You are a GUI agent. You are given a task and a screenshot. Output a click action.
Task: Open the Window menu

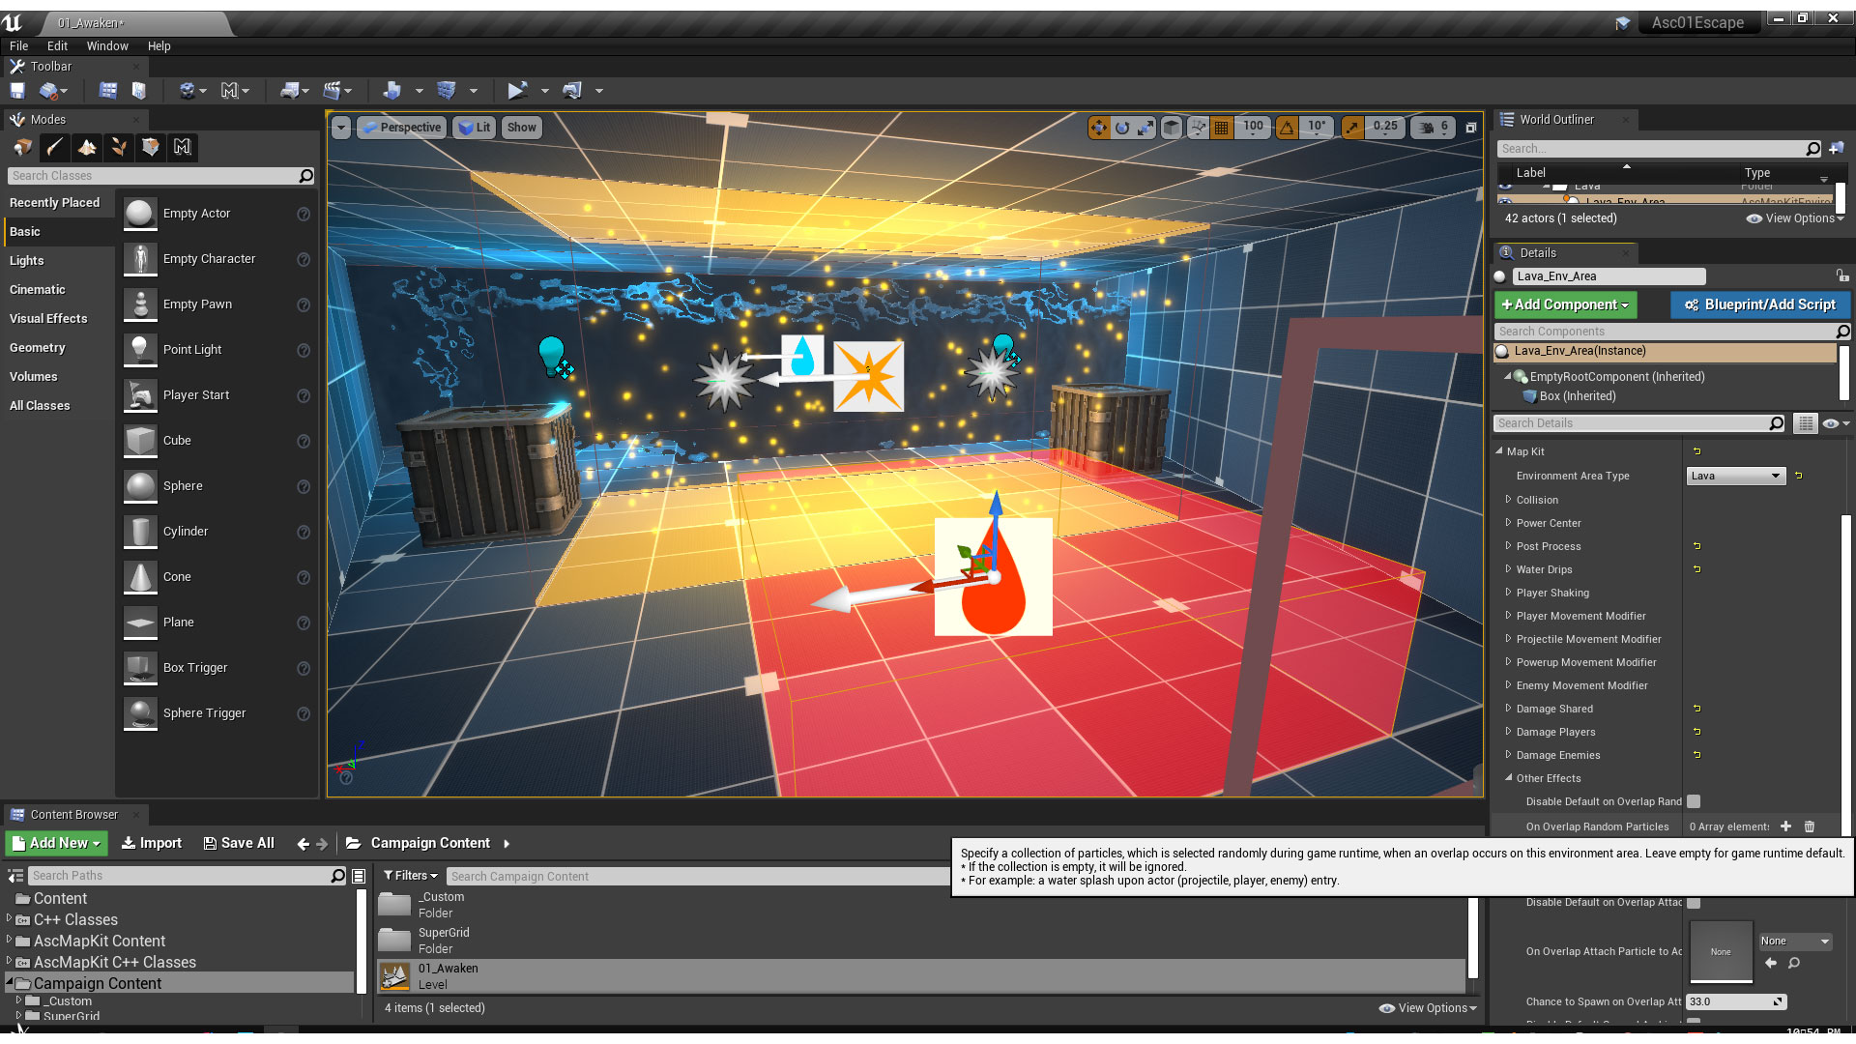pyautogui.click(x=107, y=45)
